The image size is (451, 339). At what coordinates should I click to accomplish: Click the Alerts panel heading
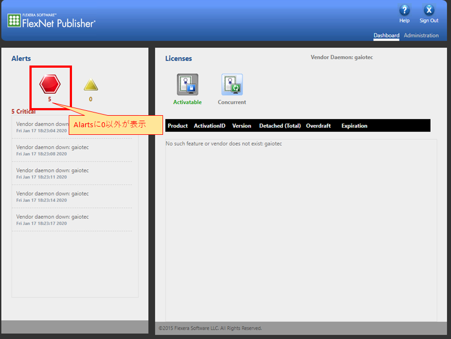[21, 58]
